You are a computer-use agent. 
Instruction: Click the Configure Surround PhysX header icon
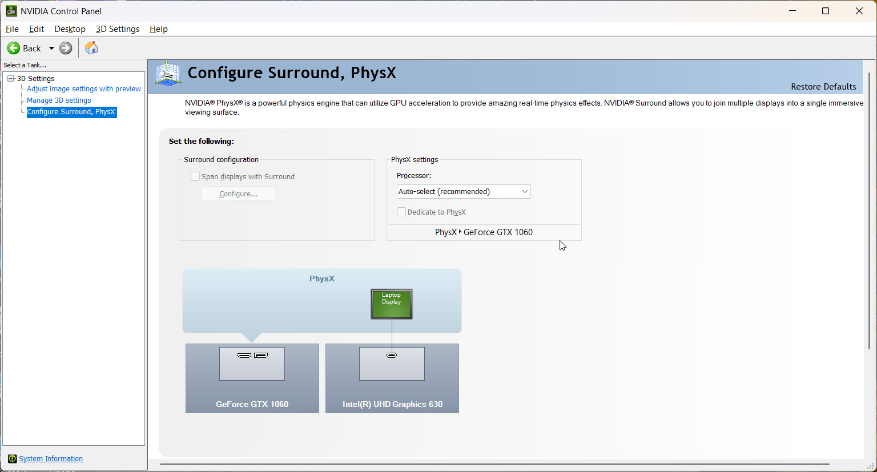click(168, 74)
